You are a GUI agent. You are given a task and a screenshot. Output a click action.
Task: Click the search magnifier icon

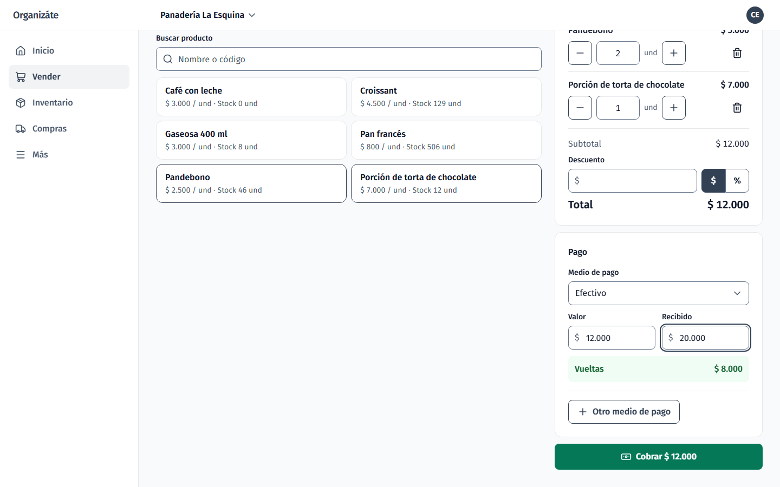pos(168,59)
